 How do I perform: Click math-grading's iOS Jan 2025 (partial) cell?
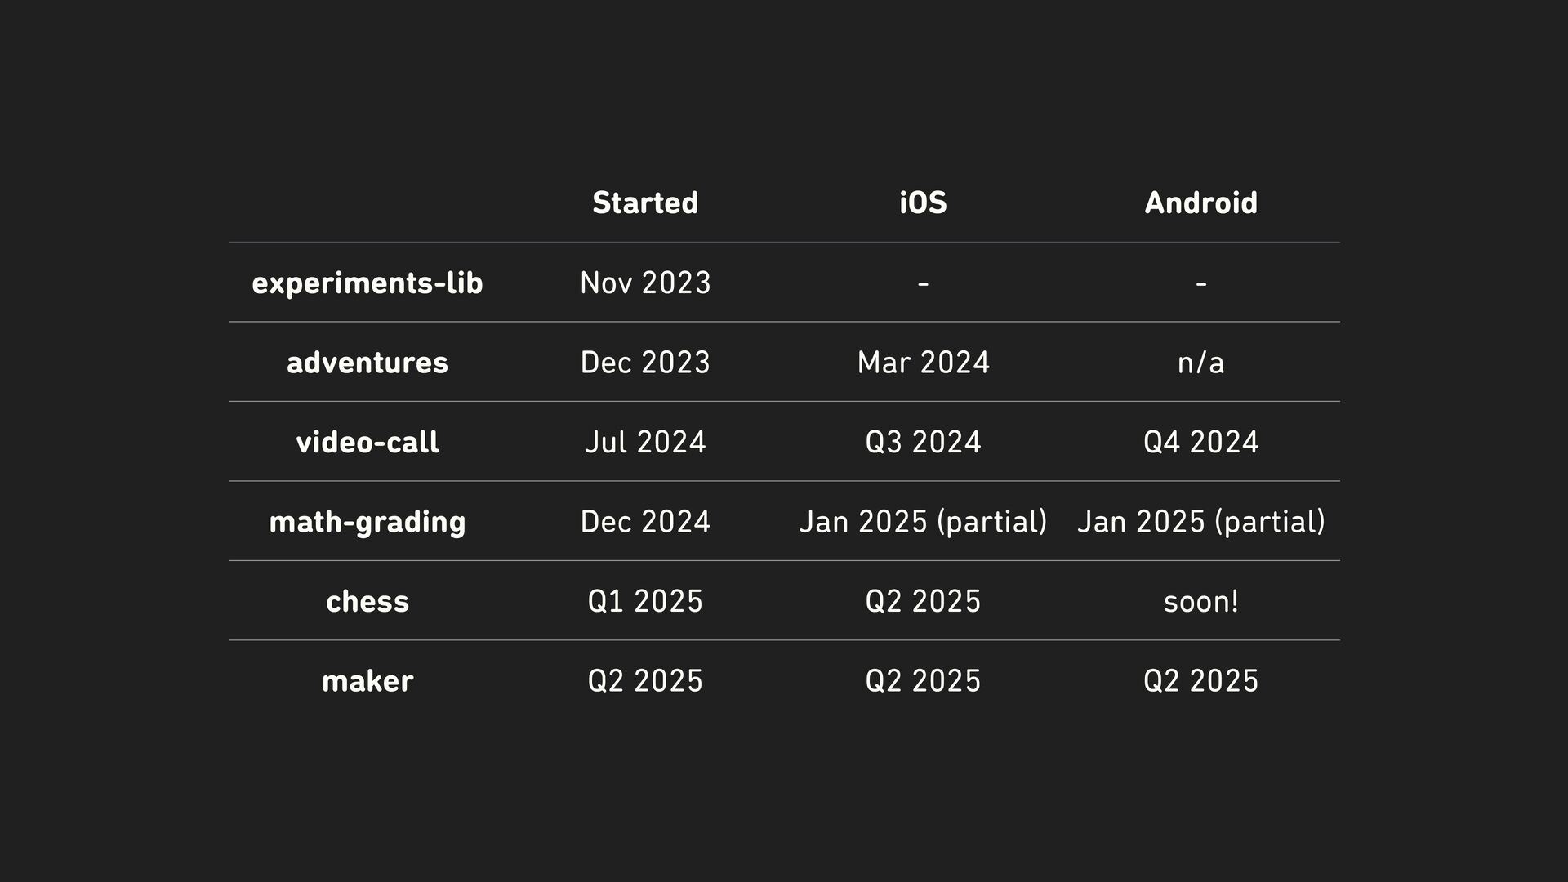923,521
